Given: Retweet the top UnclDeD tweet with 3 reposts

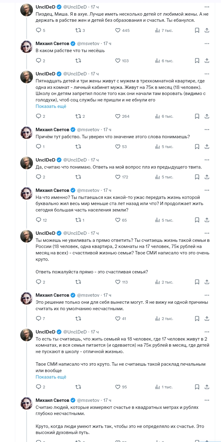Looking at the screenshot, I should 78,30.
